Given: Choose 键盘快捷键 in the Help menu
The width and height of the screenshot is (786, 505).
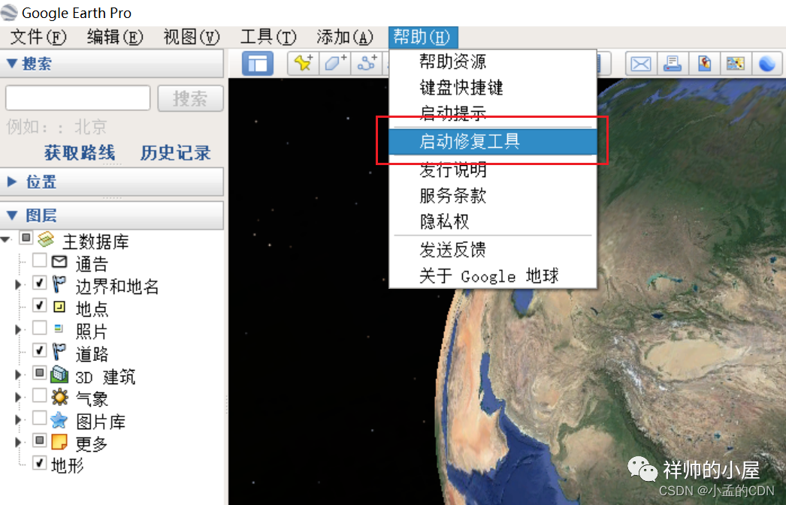Looking at the screenshot, I should pos(461,88).
